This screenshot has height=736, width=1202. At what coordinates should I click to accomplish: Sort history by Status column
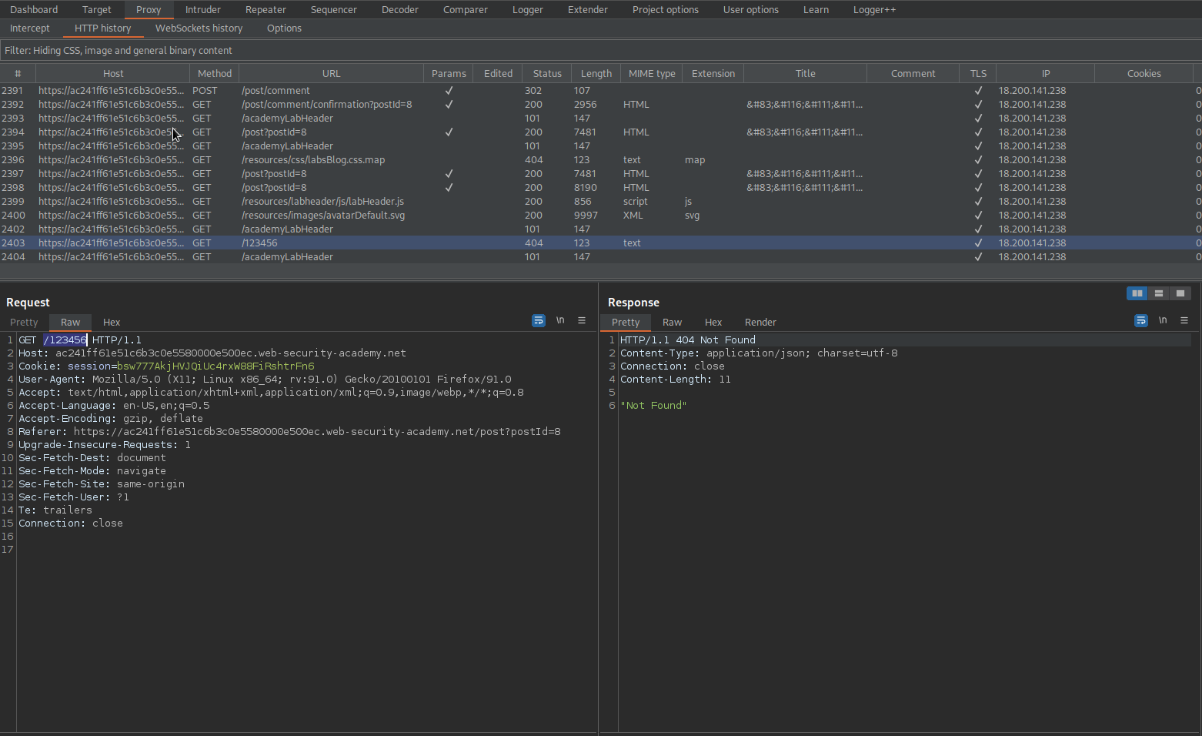click(547, 73)
